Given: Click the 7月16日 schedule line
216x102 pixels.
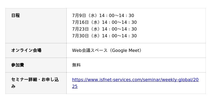Looking at the screenshot, I should [x=104, y=22].
